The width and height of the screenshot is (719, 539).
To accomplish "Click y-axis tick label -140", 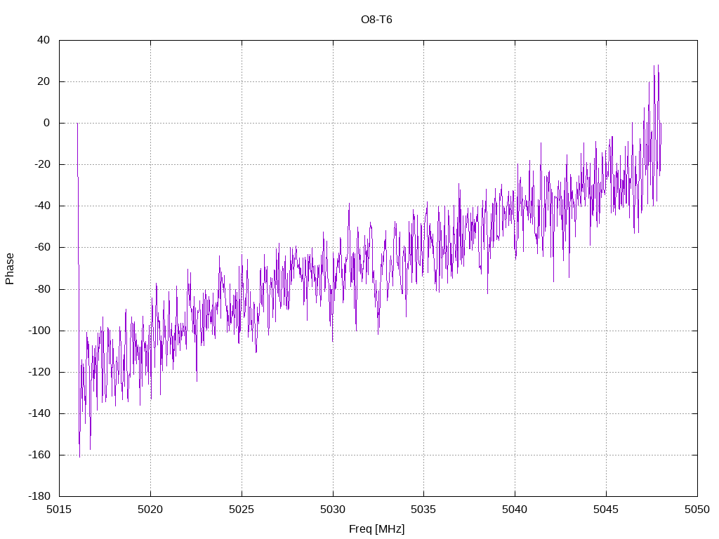I will tap(39, 413).
